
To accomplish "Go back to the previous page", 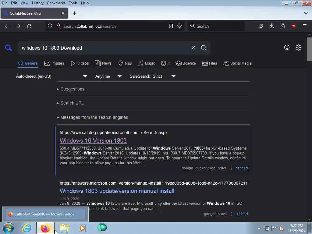I will click(7, 26).
